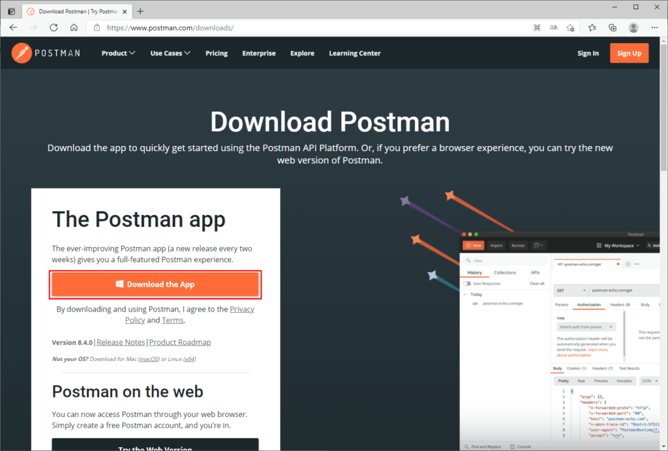Toggle Save Responses in the Postman app preview
668x451 pixels.
pyautogui.click(x=468, y=284)
